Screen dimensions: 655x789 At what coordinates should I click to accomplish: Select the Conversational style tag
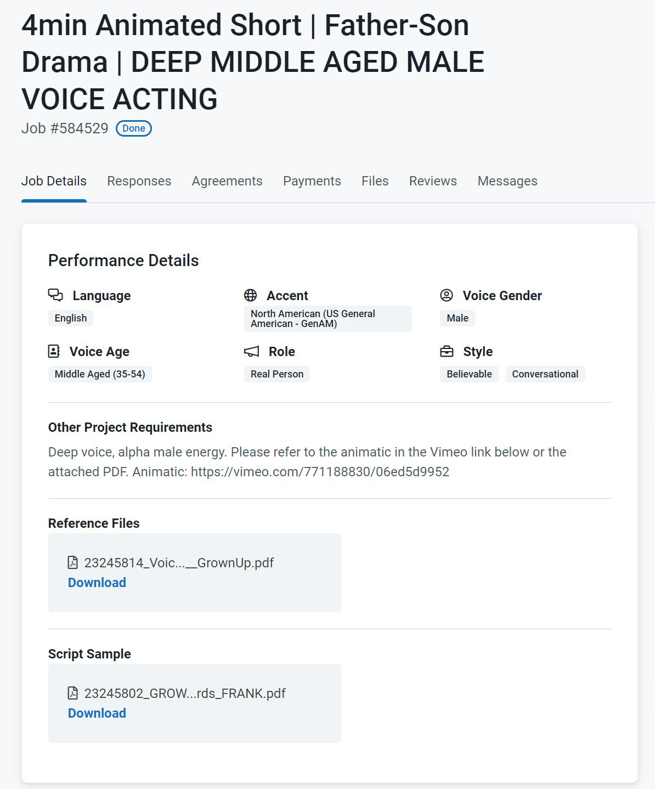(x=545, y=374)
